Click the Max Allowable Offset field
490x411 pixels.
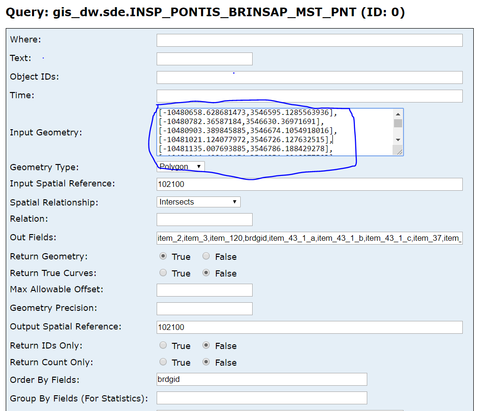(204, 290)
